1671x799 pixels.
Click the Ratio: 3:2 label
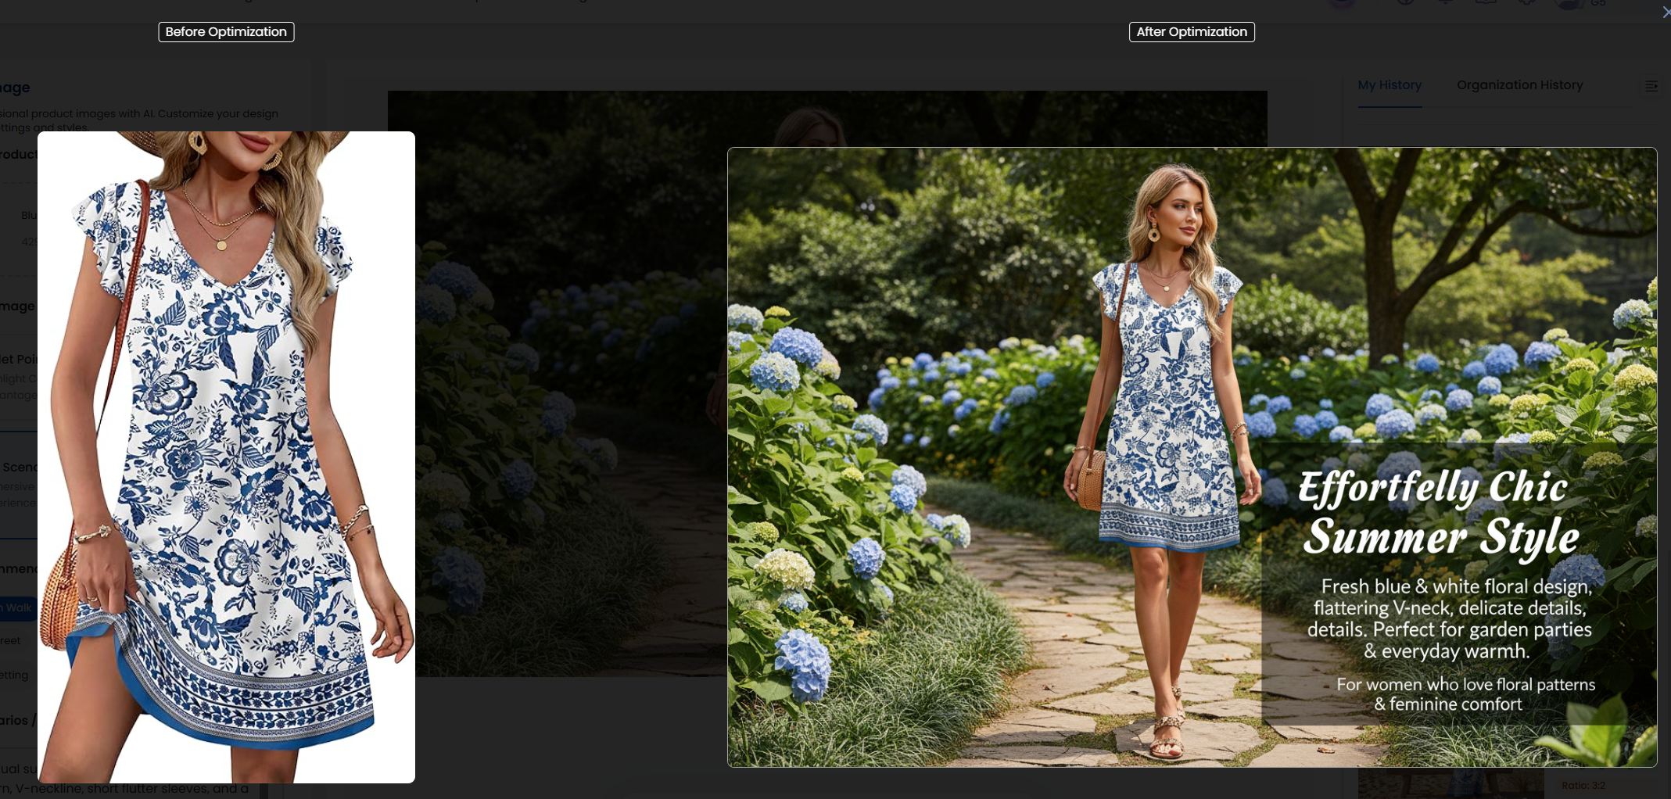pos(1583,786)
